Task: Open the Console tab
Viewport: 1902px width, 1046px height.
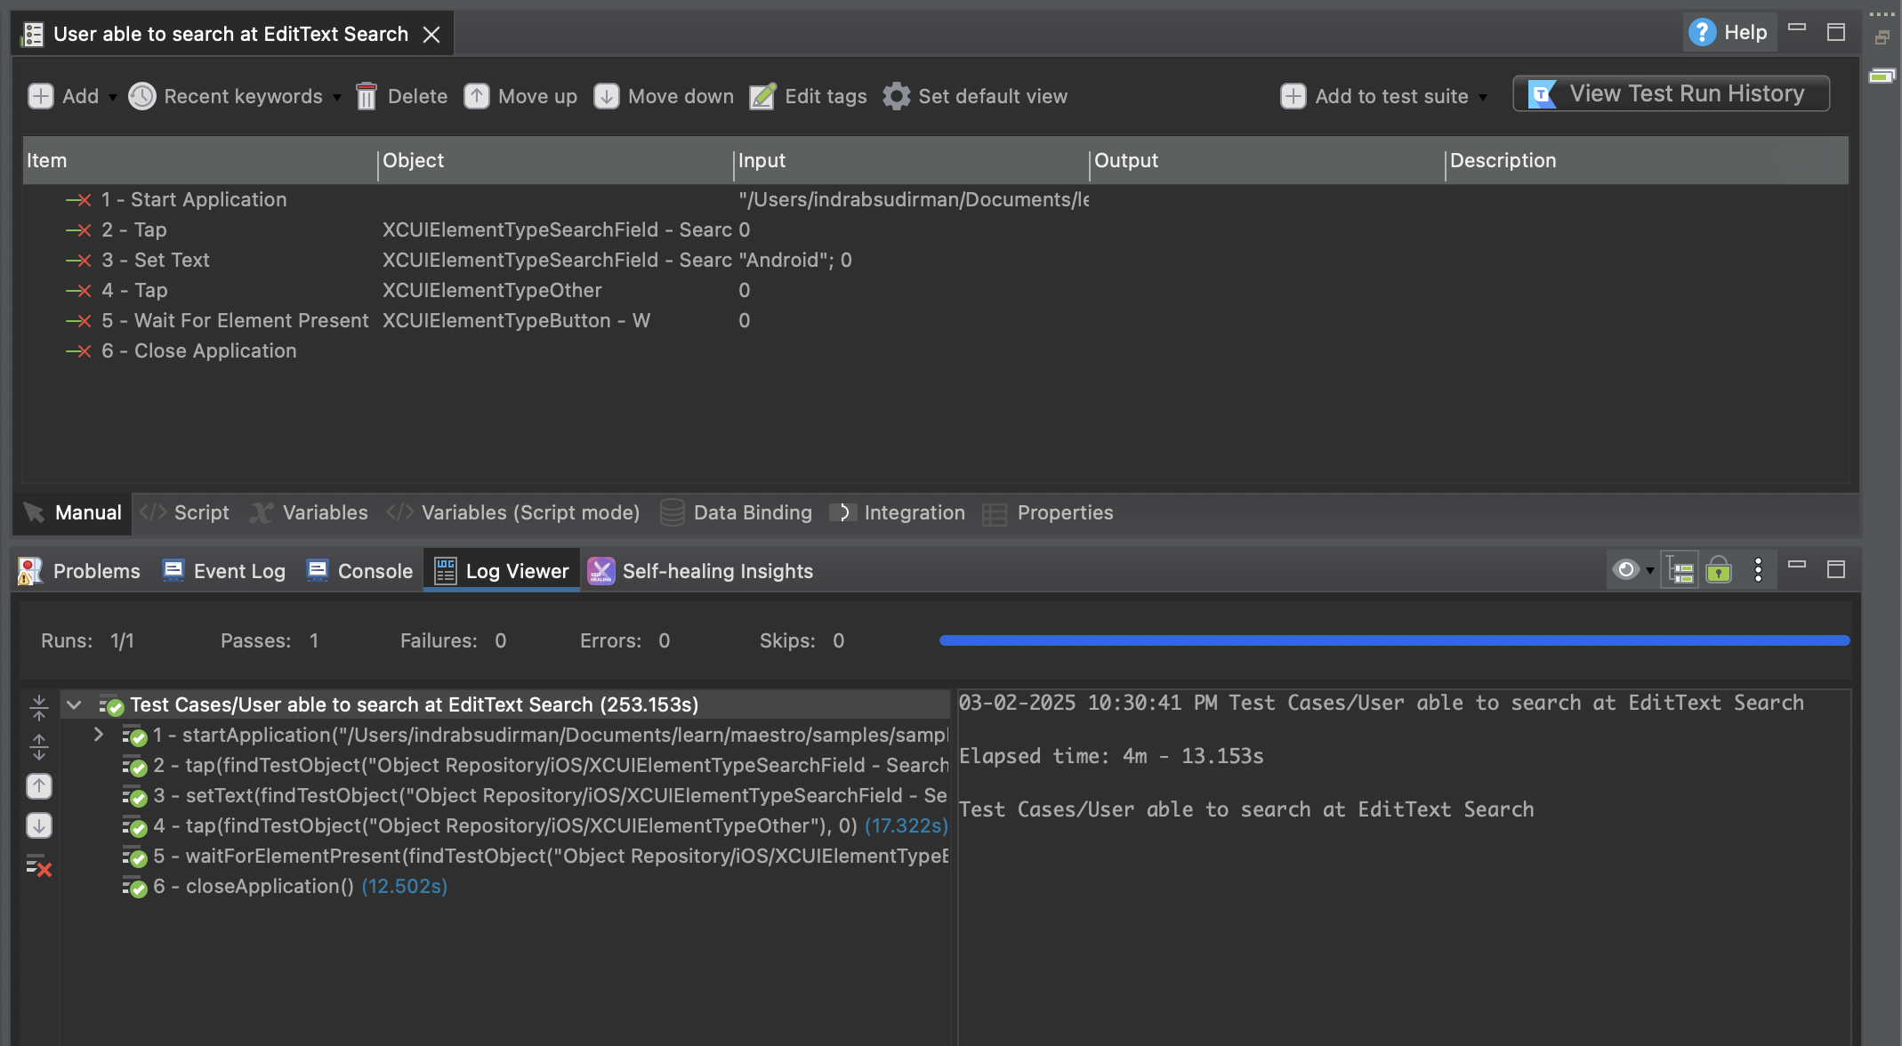Action: pos(359,571)
